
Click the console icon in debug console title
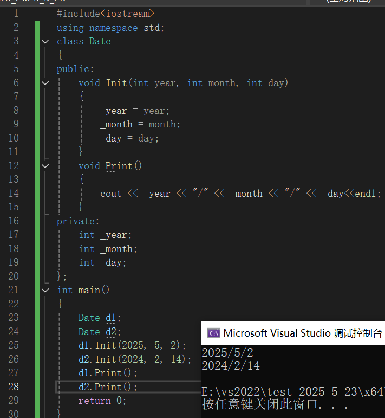pyautogui.click(x=213, y=333)
